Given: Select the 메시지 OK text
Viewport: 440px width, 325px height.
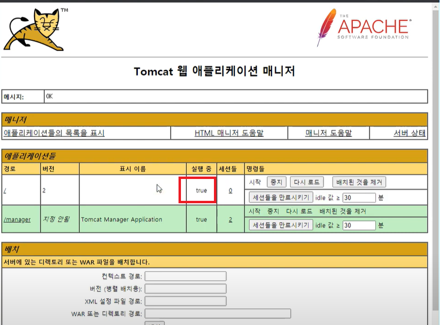Looking at the screenshot, I should click(x=49, y=96).
